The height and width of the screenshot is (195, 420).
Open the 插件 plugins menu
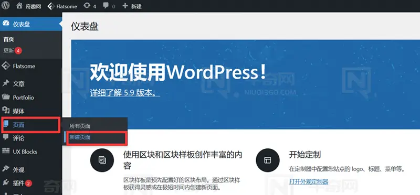coord(31,183)
